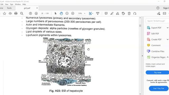Click the scroll down arrow
This screenshot has height=95, width=169.
(x=140, y=94)
